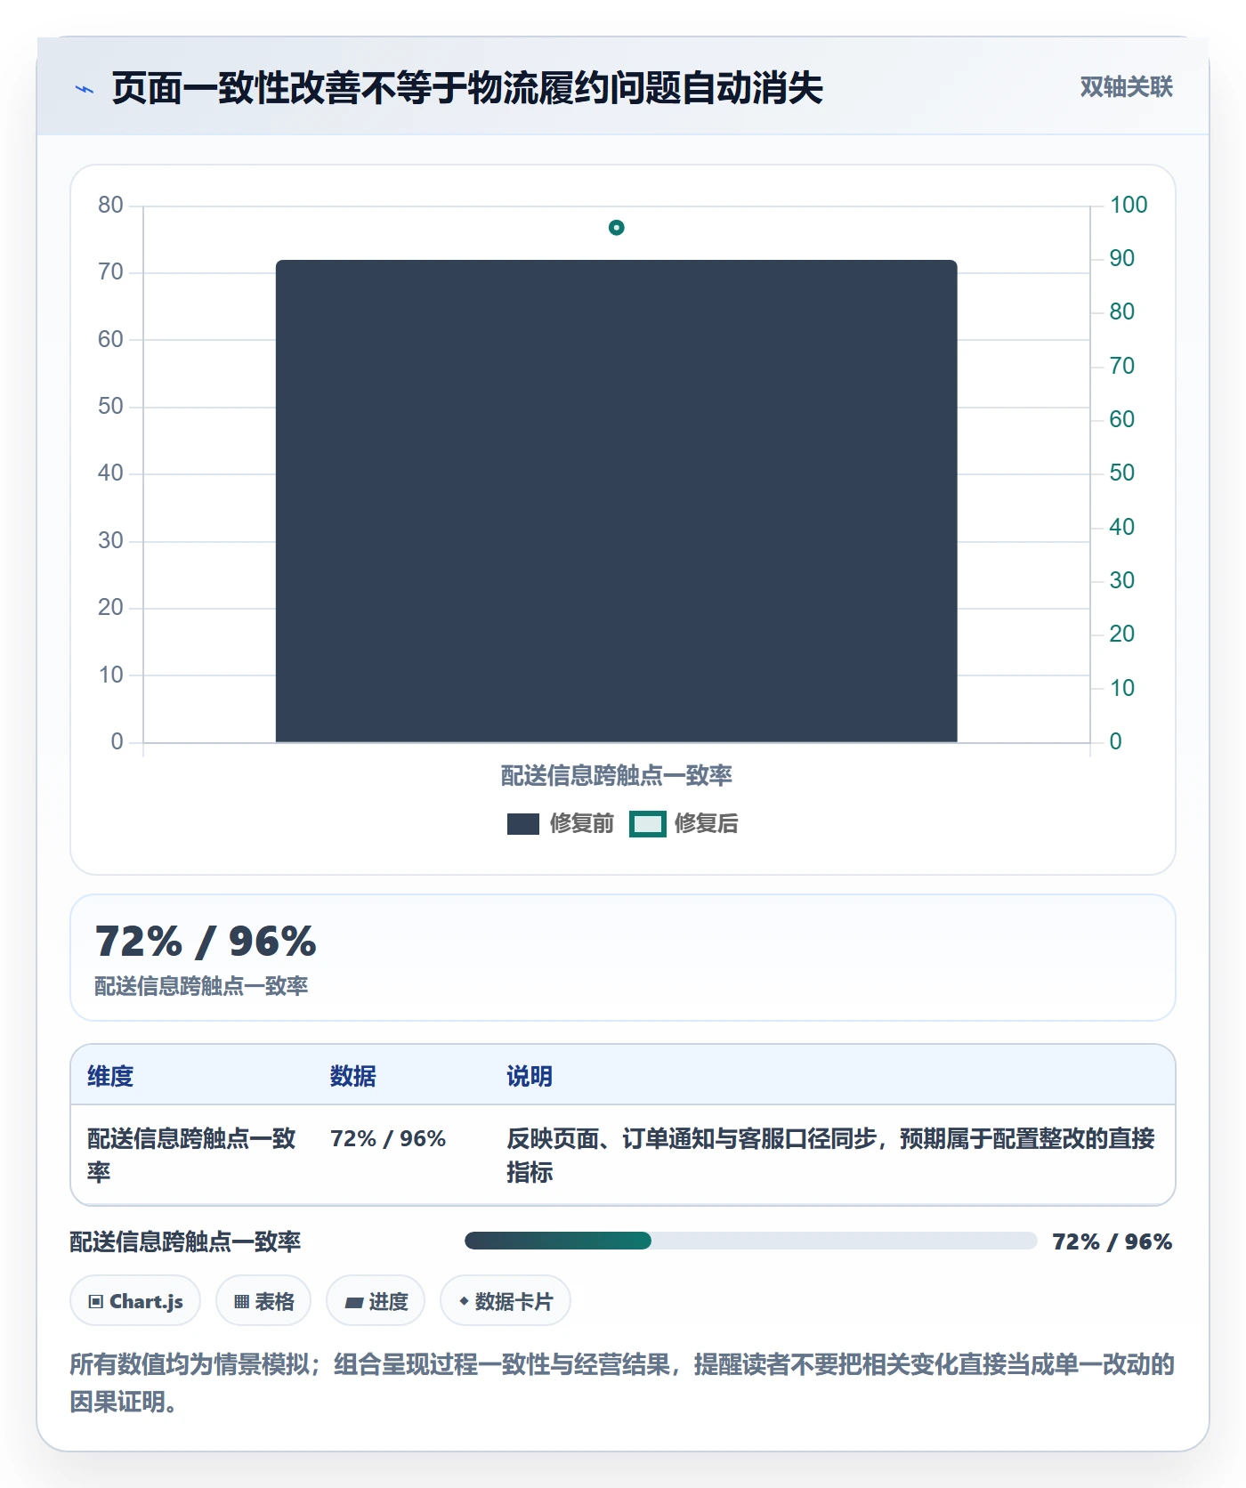Click the 配送信息跨触点一致率 caption in the data card
1246x1488 pixels.
pos(201,986)
